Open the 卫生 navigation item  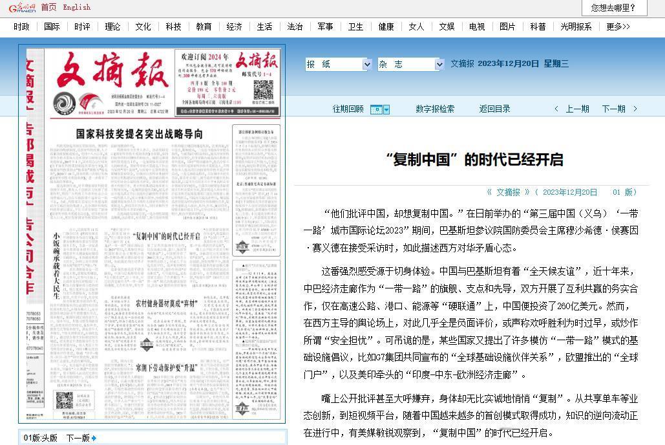(355, 27)
